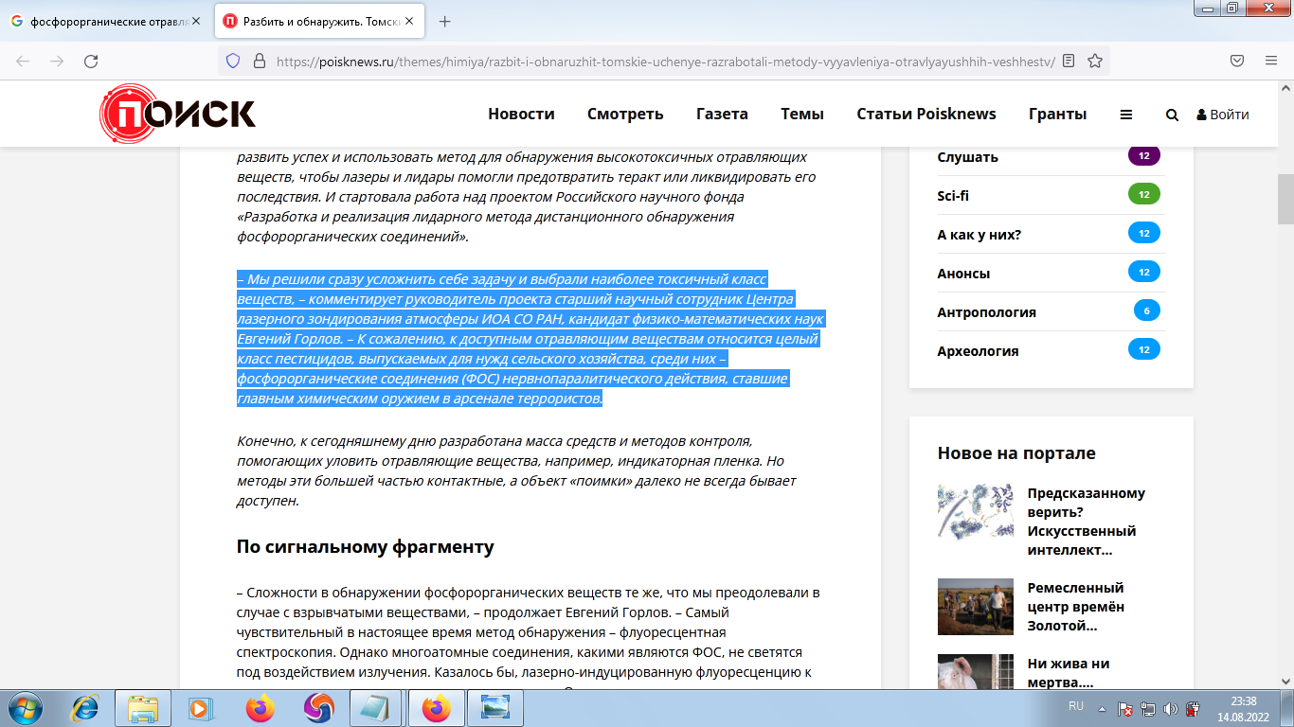Click the address bar URL field
This screenshot has width=1294, height=727.
tap(663, 61)
